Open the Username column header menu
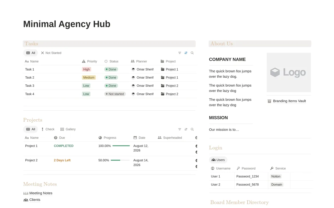The image size is (334, 208). [x=221, y=169]
